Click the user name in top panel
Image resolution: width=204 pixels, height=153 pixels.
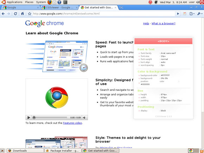(192, 2)
